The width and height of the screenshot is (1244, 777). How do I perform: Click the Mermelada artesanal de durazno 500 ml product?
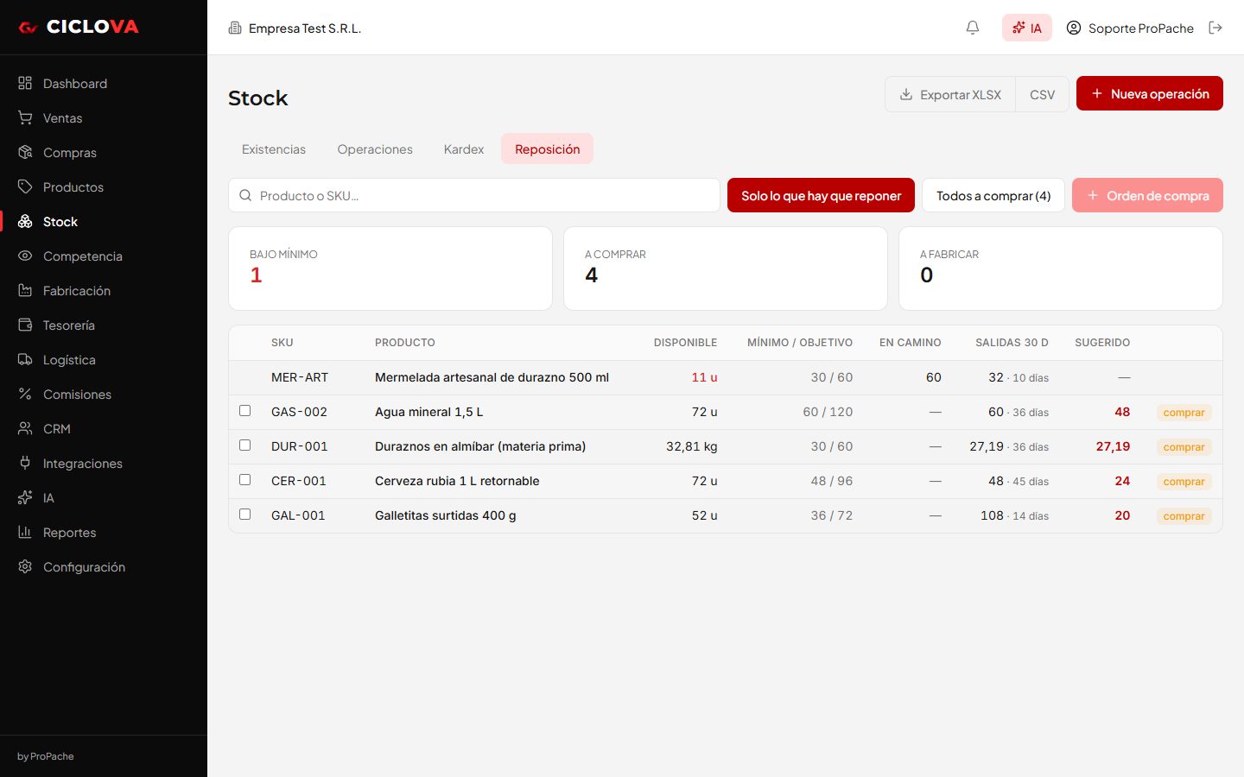(492, 377)
